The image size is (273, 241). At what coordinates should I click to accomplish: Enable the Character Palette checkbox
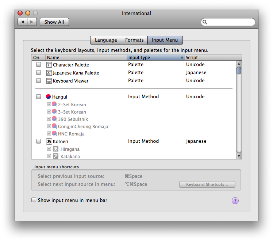[38, 64]
